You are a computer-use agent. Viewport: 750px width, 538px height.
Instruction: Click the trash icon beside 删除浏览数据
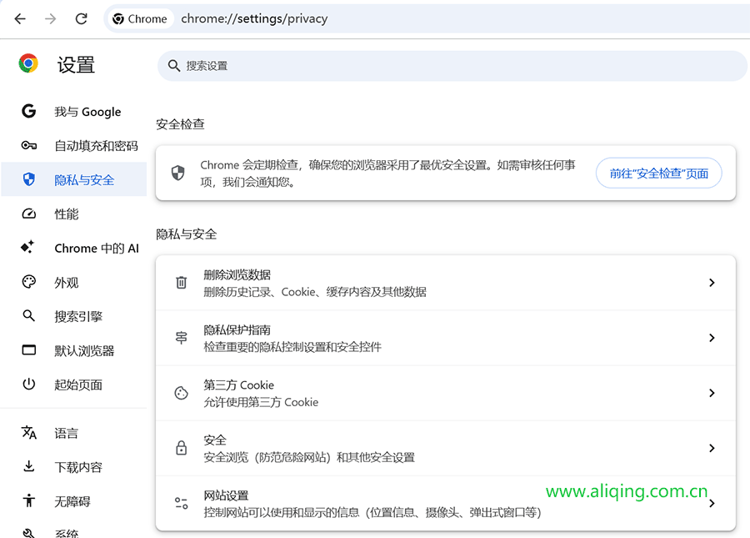coord(182,283)
